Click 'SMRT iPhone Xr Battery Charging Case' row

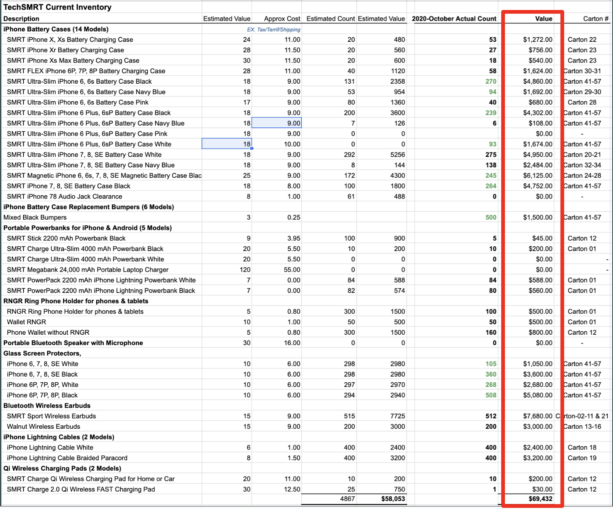point(65,50)
